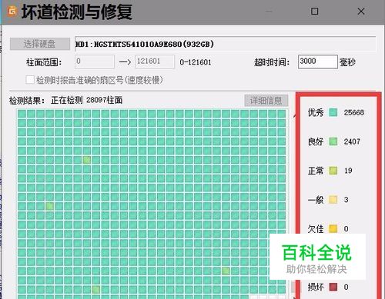Click the 检测结果 label
Screen dimensions: 385x299
pyautogui.click(x=27, y=101)
